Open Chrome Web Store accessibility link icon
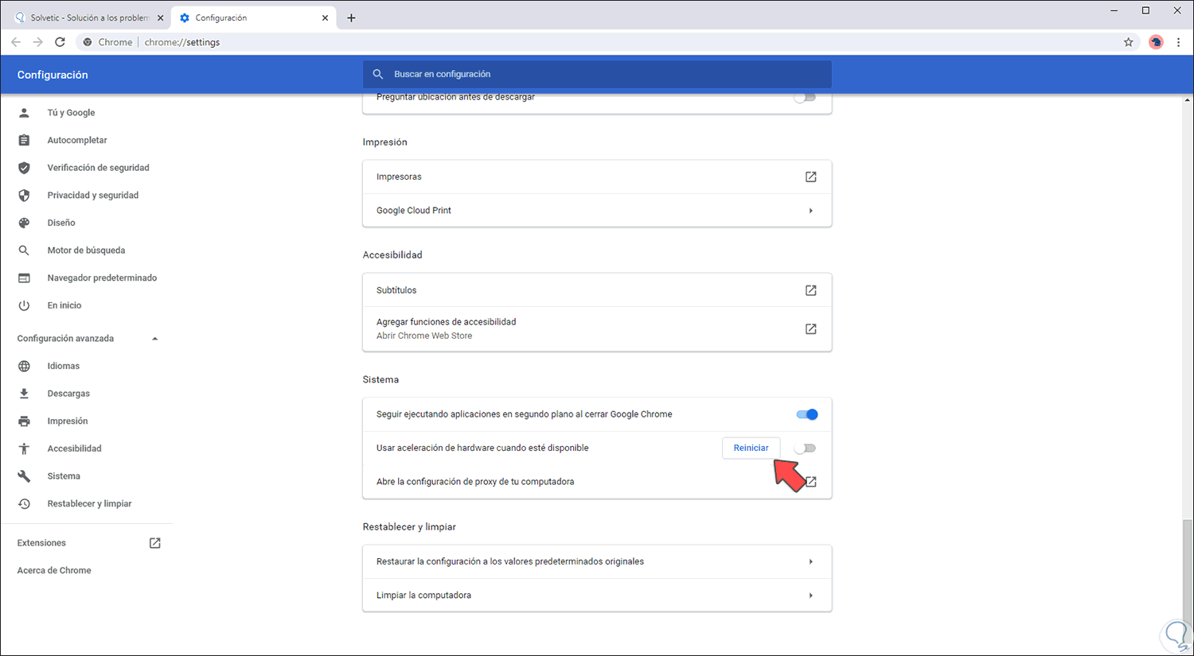 pos(810,328)
